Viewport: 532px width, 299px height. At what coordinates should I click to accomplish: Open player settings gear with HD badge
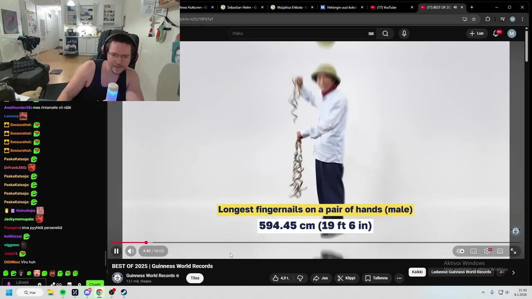[487, 251]
